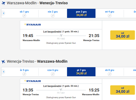Click no-flight icon under czw 6 gru
136x100 pixels.
[53, 74]
